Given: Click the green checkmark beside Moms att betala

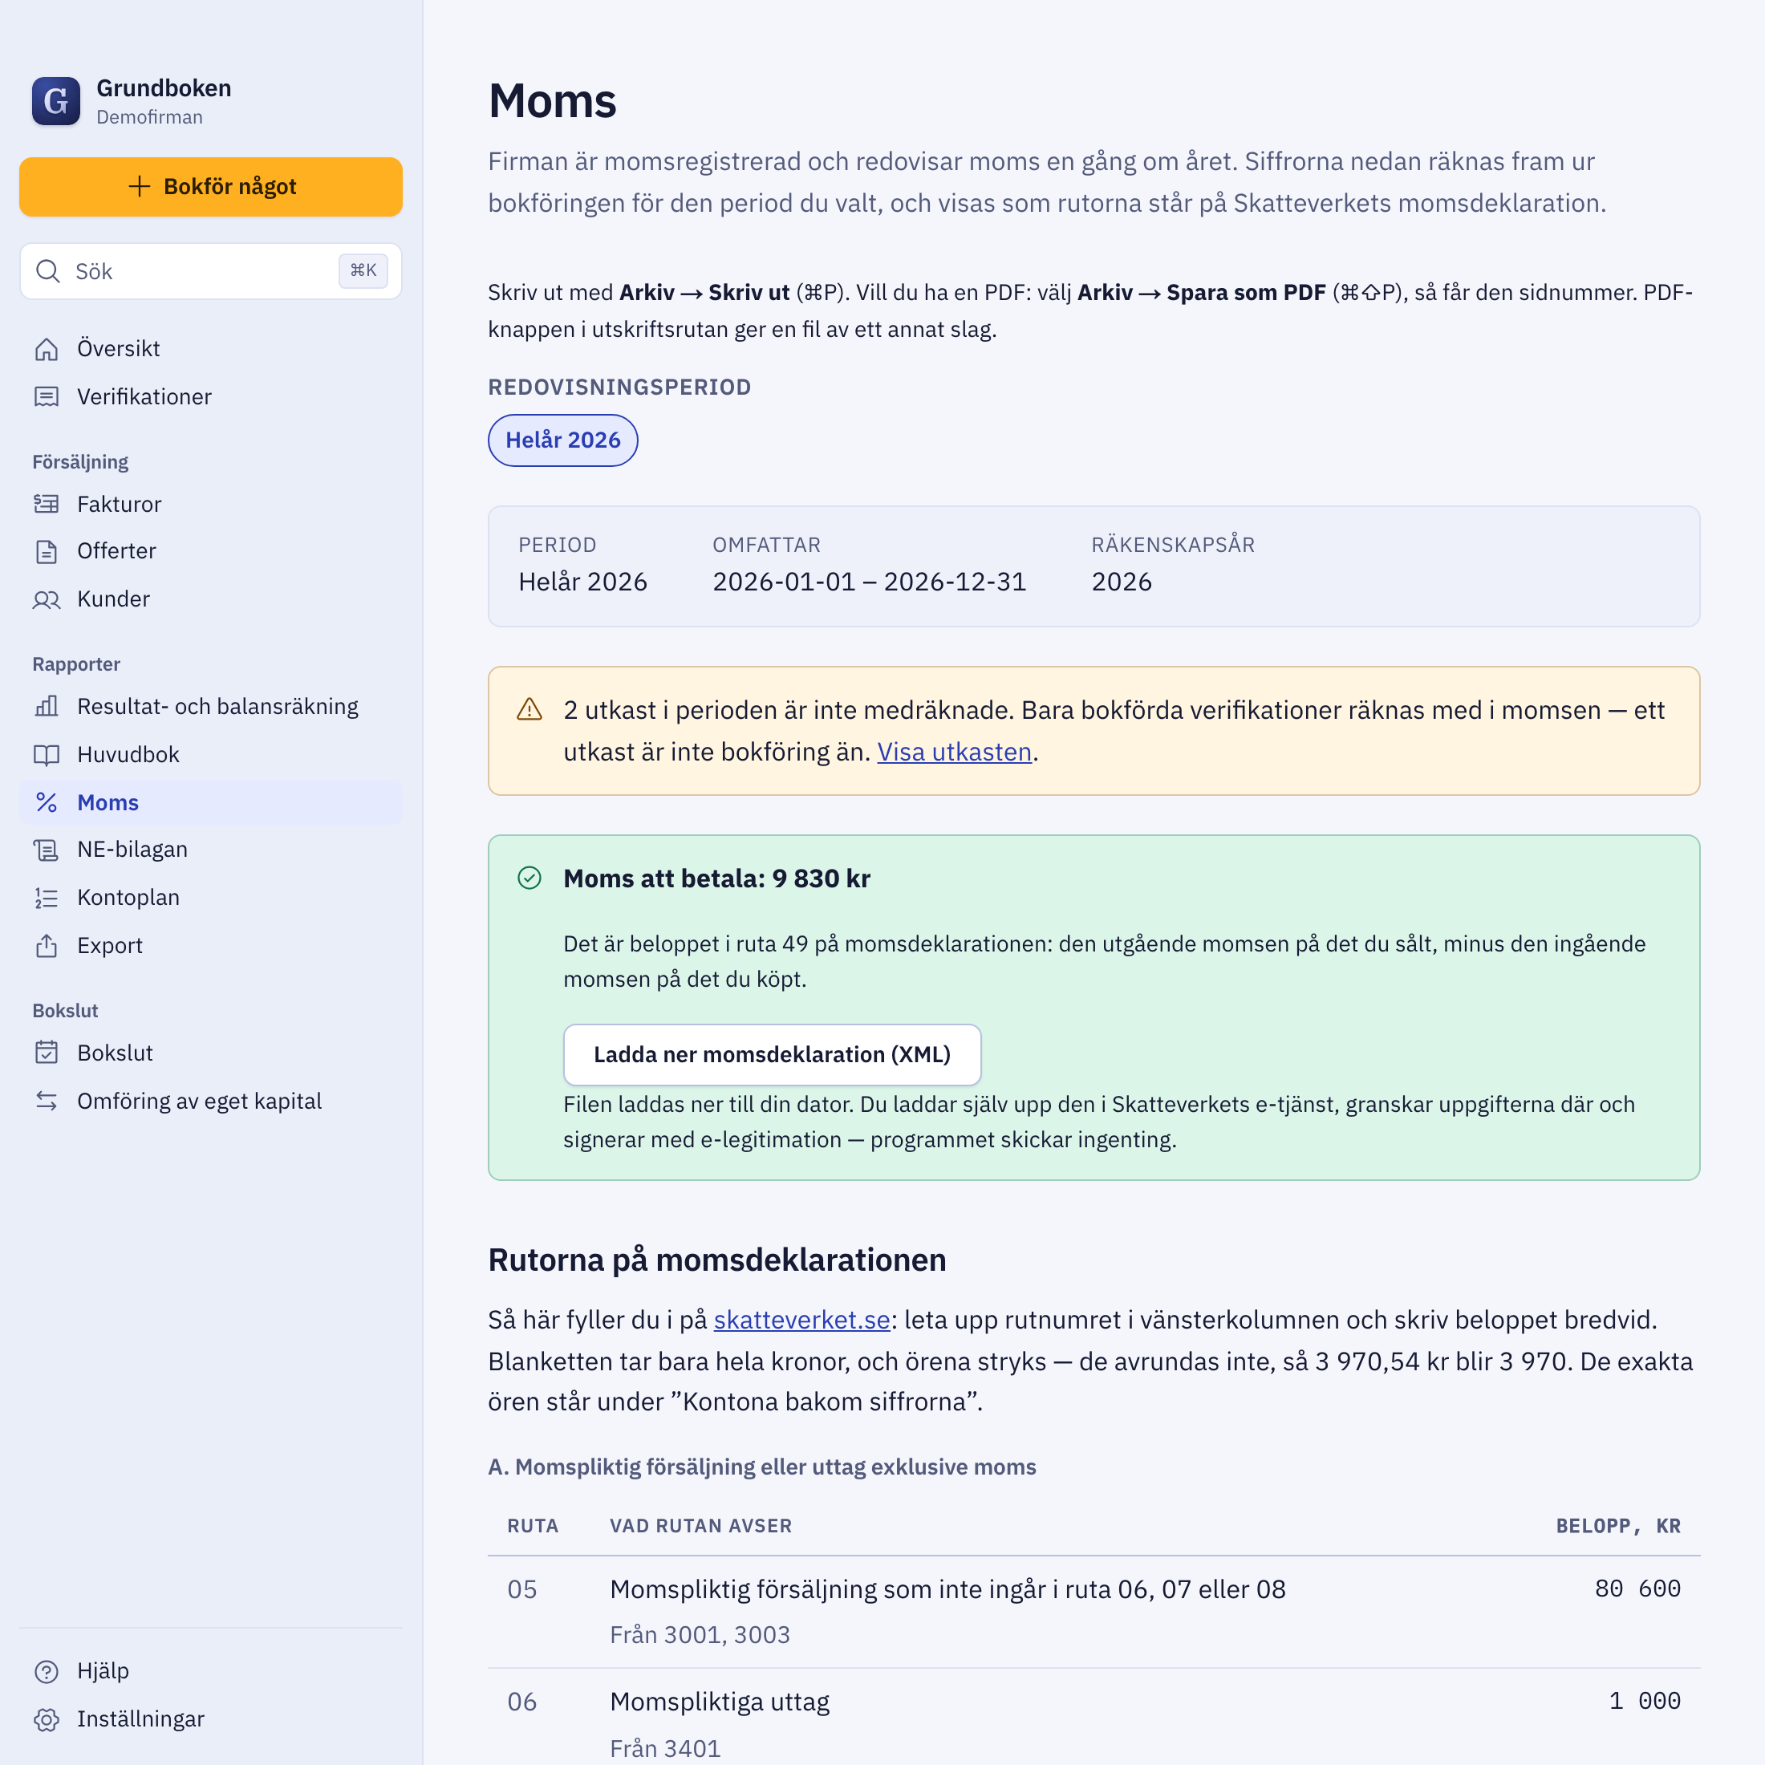Looking at the screenshot, I should pyautogui.click(x=529, y=878).
